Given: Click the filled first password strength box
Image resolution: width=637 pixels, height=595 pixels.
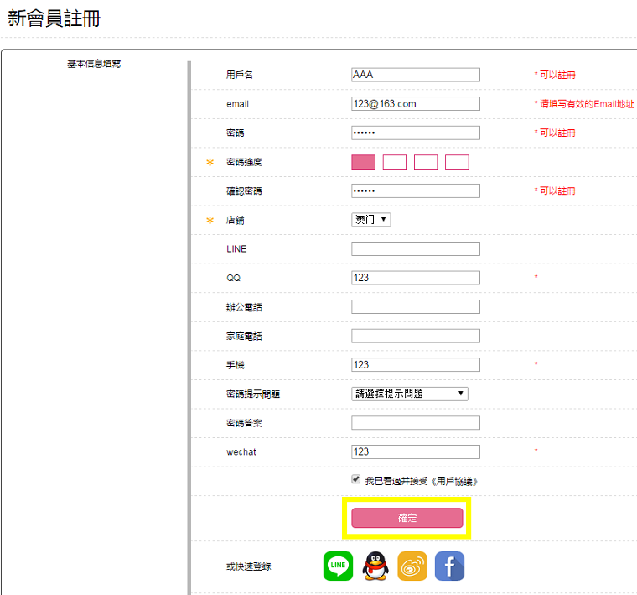Looking at the screenshot, I should point(363,162).
